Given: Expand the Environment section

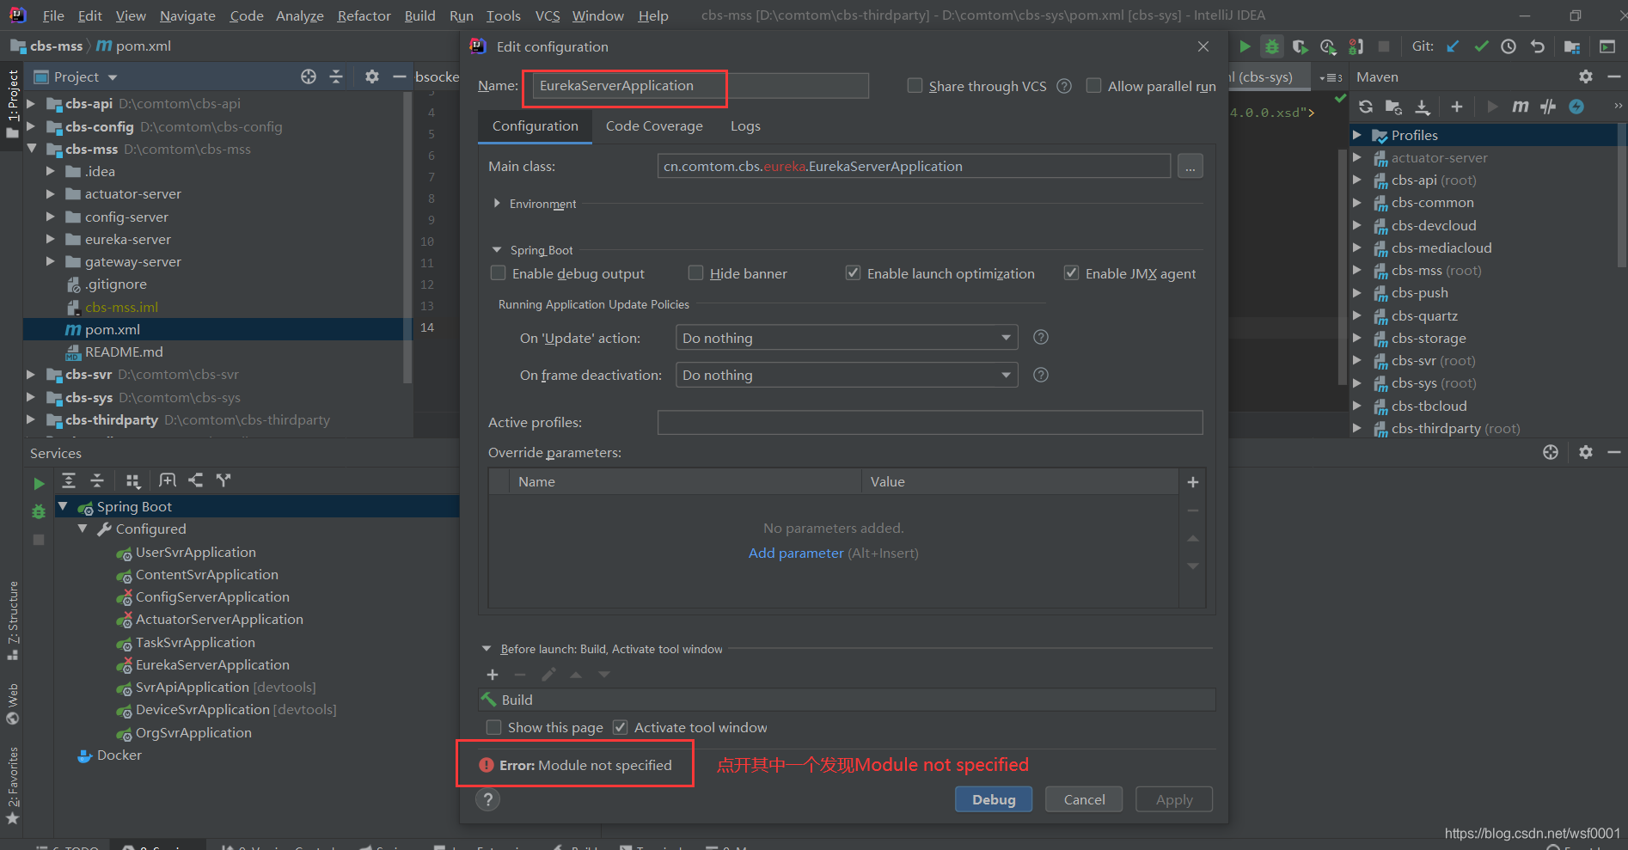Looking at the screenshot, I should pyautogui.click(x=498, y=203).
